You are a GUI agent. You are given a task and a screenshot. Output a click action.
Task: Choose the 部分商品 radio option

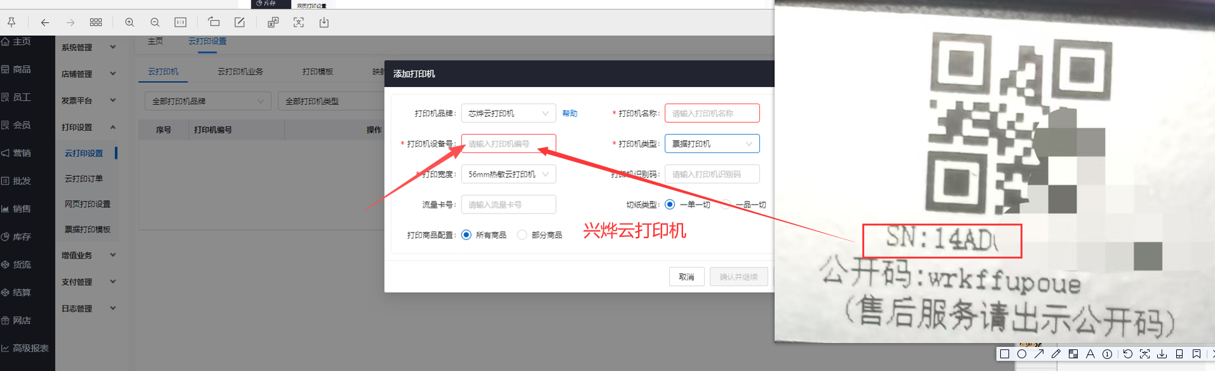pos(522,235)
